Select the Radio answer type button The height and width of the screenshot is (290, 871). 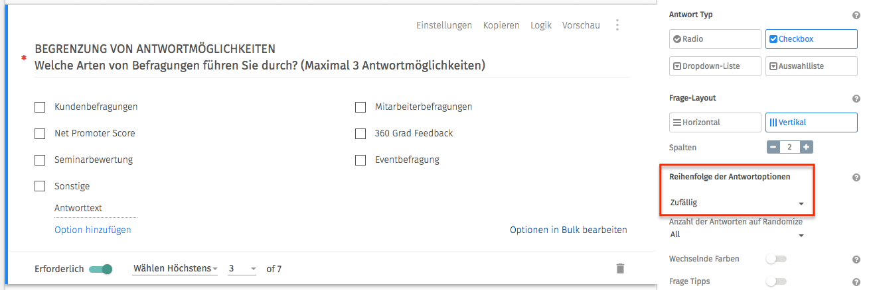tap(716, 39)
